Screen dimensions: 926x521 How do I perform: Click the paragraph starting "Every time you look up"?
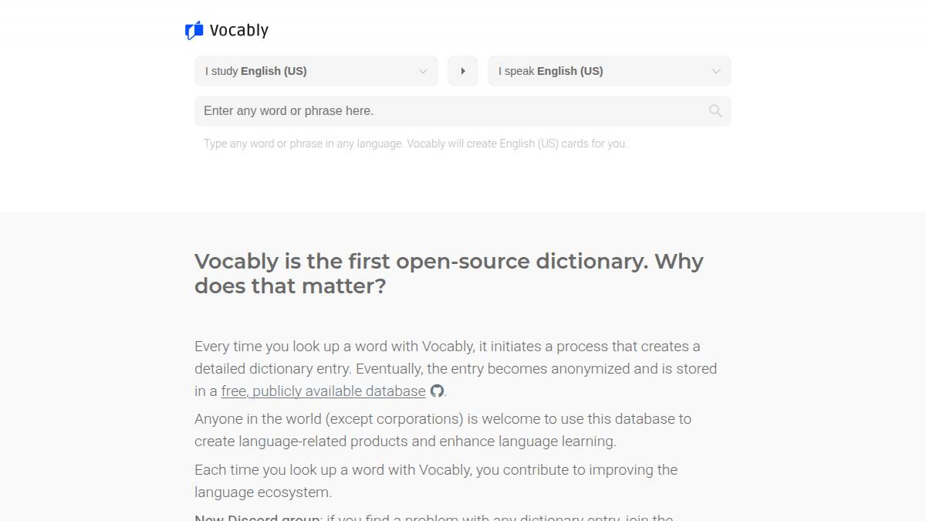click(447, 347)
